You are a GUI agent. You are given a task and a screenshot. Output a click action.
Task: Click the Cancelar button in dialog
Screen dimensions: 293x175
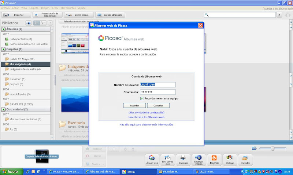pyautogui.click(x=158, y=105)
